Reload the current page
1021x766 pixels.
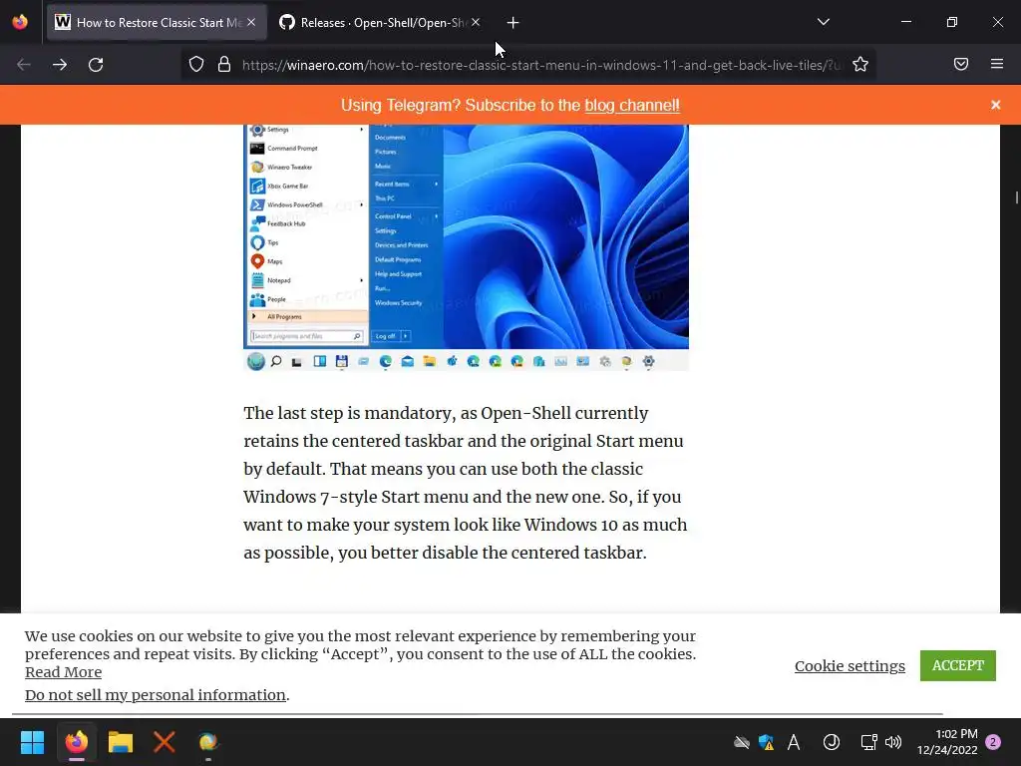pyautogui.click(x=96, y=65)
